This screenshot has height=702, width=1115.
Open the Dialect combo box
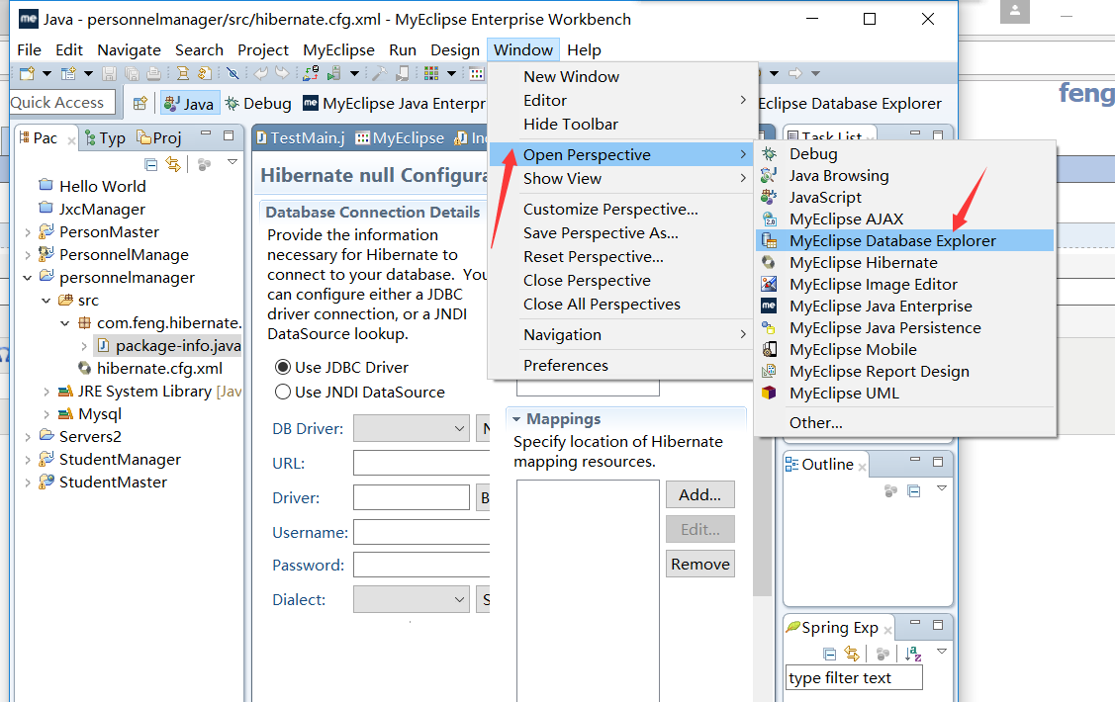coord(411,599)
